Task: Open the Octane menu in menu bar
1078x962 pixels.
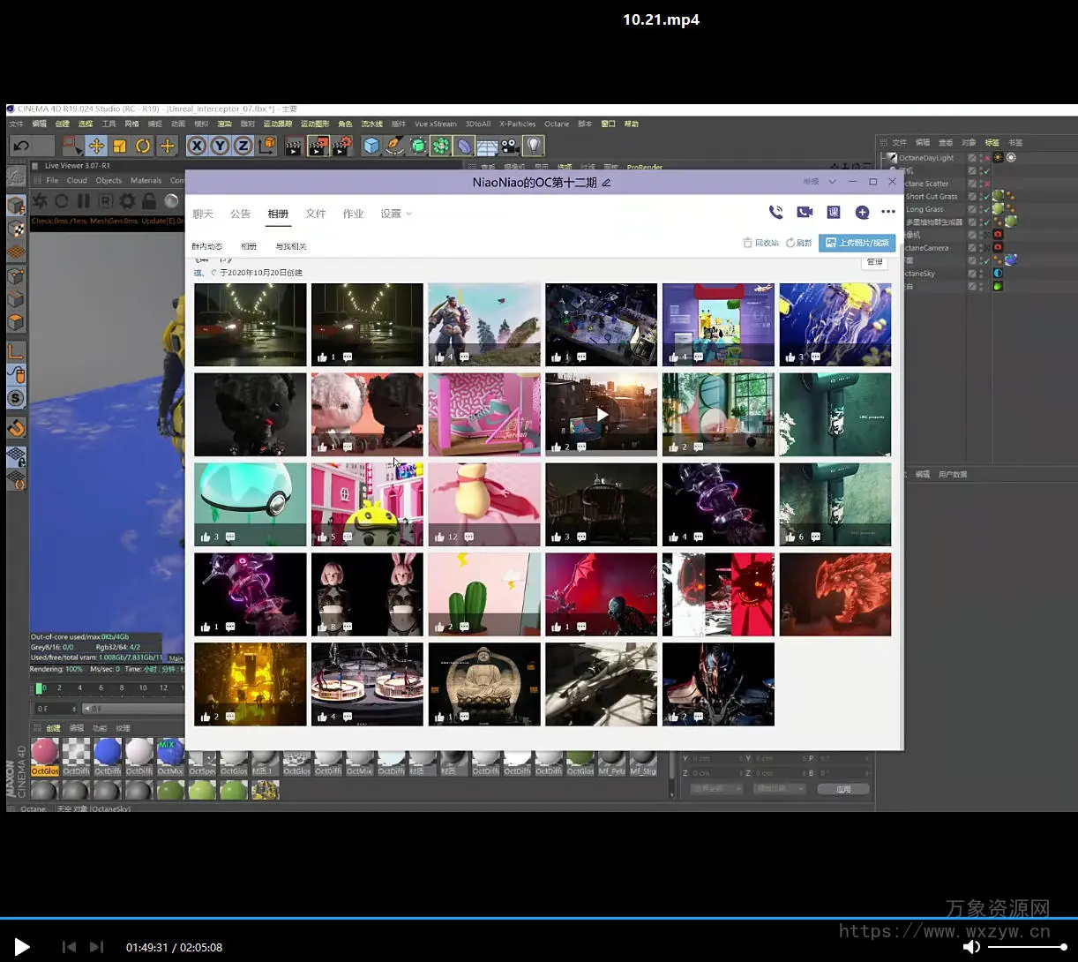Action: [x=556, y=124]
